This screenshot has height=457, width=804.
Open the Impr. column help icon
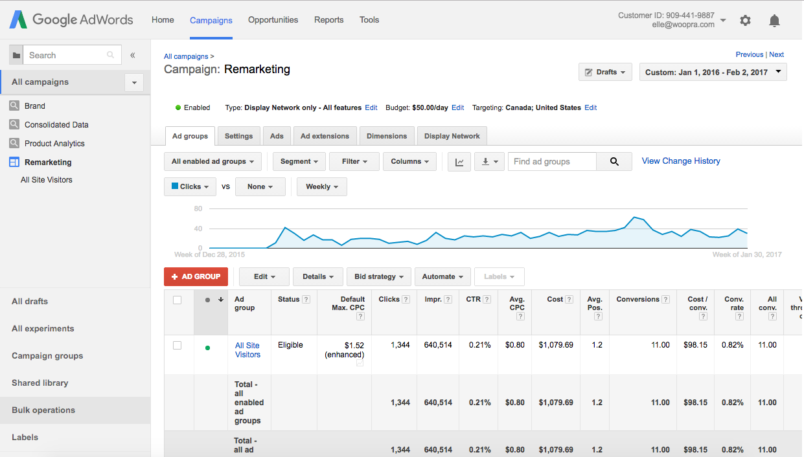click(x=448, y=300)
